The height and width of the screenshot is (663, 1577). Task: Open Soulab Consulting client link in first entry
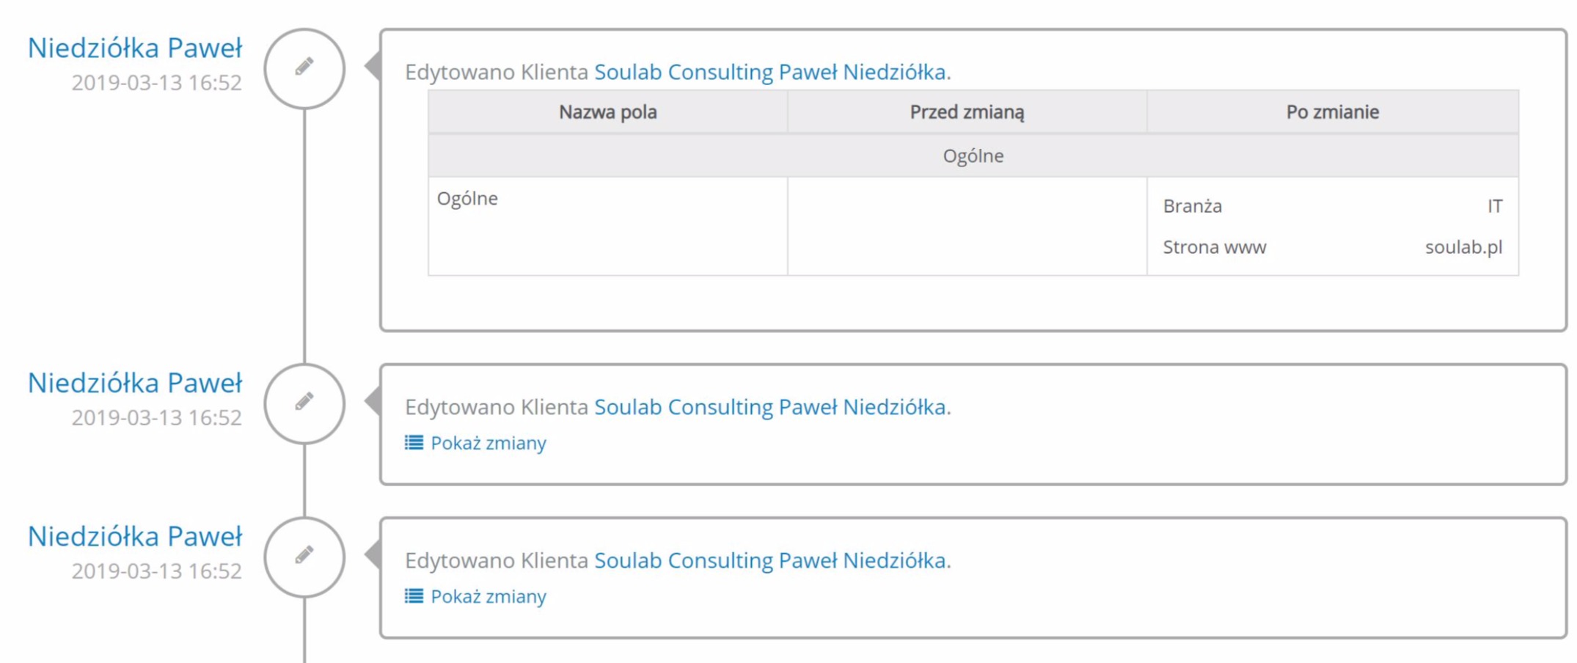(x=769, y=72)
